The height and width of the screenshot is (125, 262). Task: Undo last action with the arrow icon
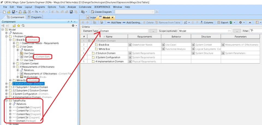[36, 12]
